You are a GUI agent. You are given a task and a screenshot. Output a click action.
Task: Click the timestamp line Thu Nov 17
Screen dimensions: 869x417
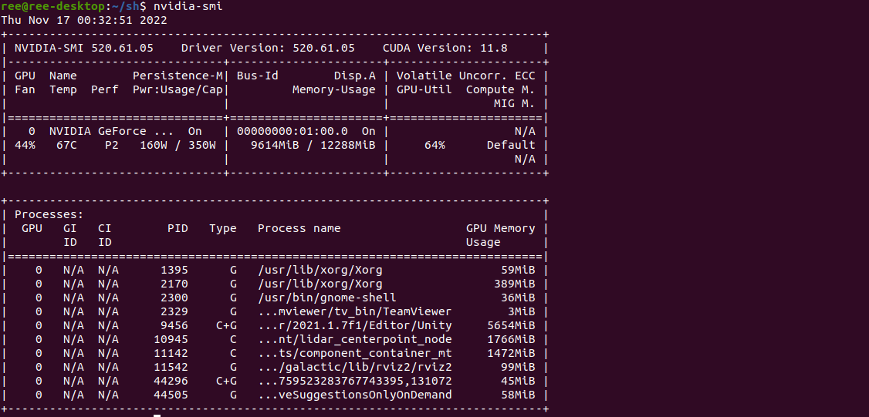click(x=84, y=20)
